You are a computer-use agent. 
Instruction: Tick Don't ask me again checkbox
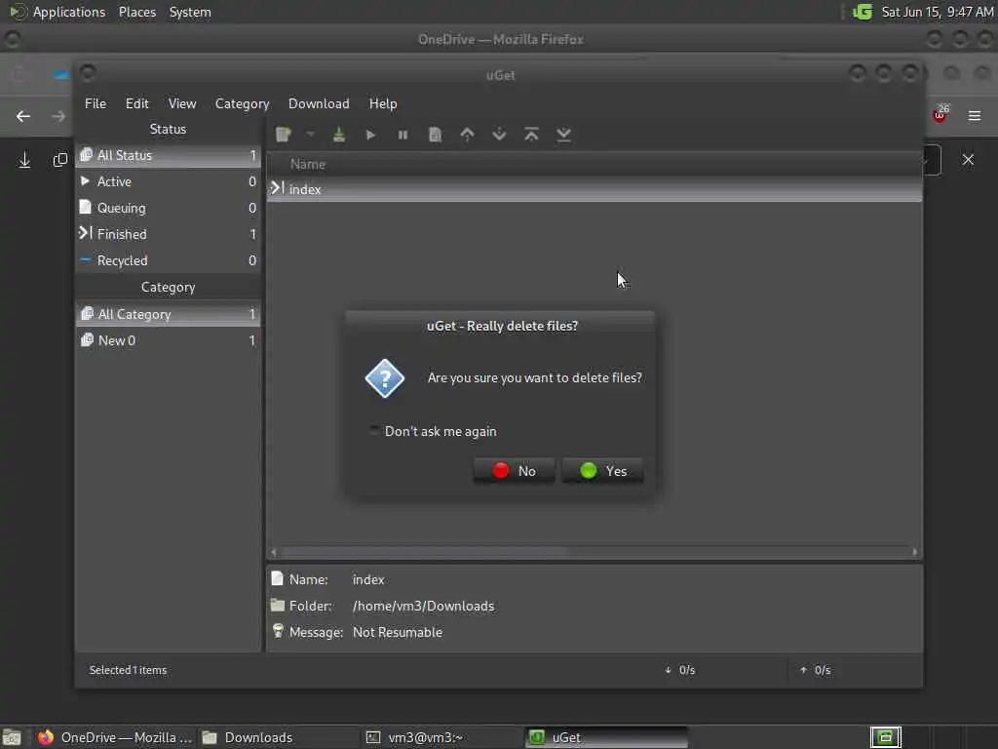(374, 431)
